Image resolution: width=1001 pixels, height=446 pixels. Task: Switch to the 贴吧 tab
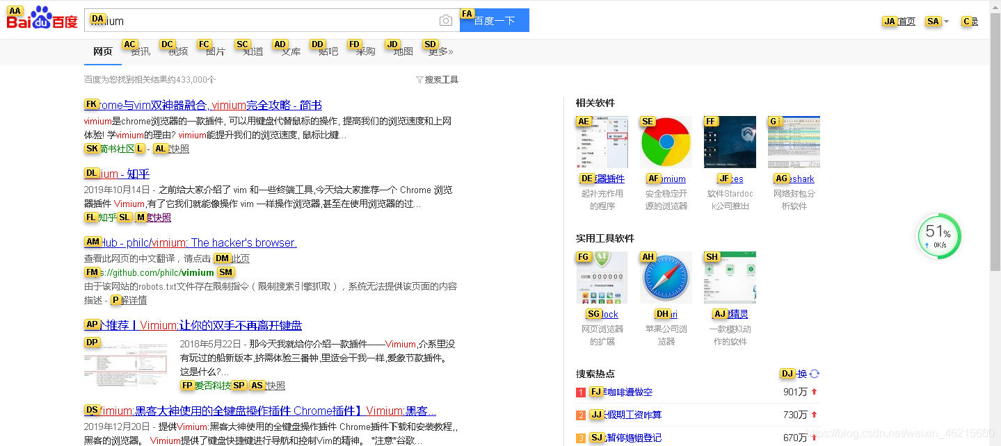pos(328,51)
